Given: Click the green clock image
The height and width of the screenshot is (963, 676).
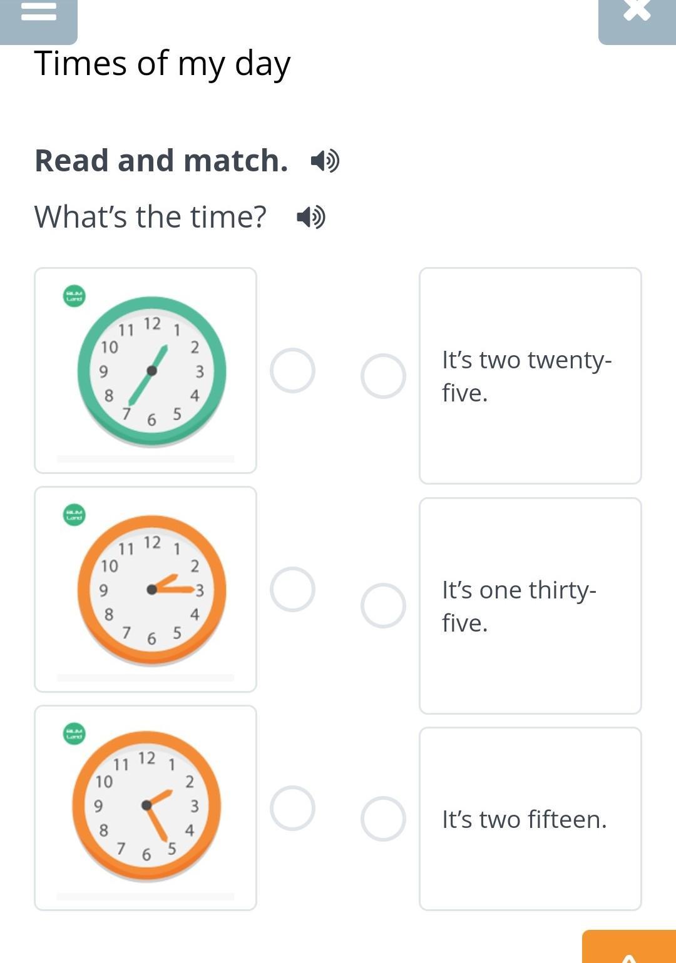Looking at the screenshot, I should [x=151, y=371].
